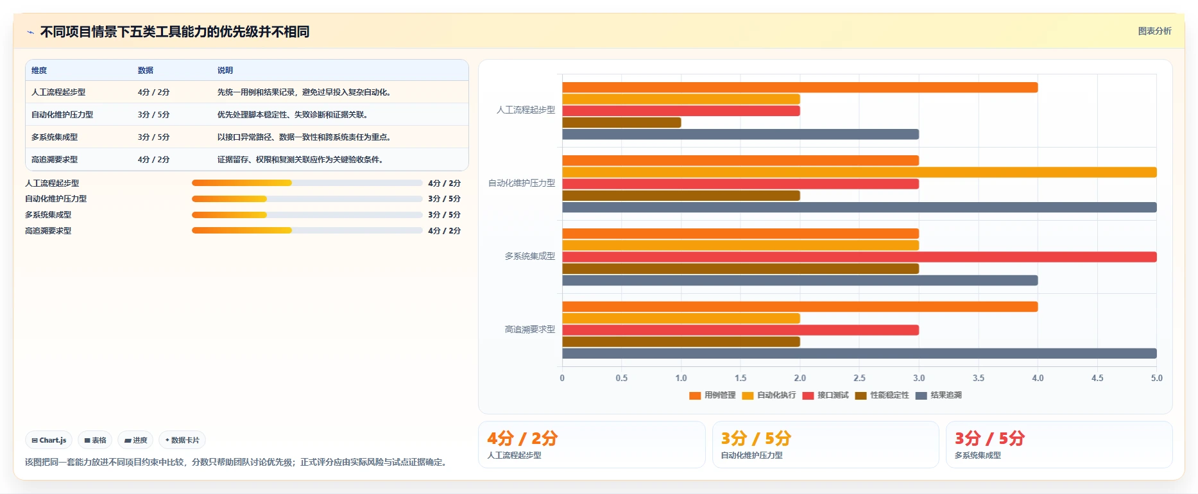The height and width of the screenshot is (494, 1198).
Task: Click the 高追溯要求型 progress bar
Action: tap(307, 230)
